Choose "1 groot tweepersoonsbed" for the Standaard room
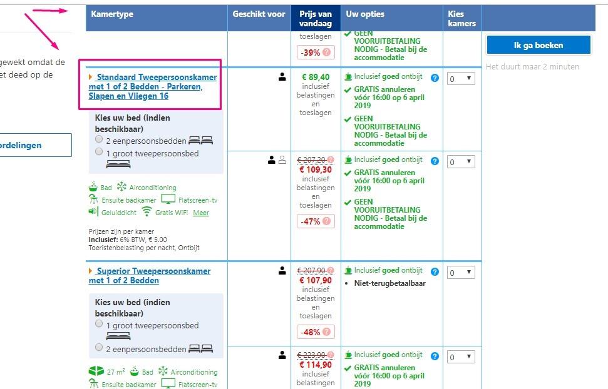The width and height of the screenshot is (608, 389). point(99,152)
